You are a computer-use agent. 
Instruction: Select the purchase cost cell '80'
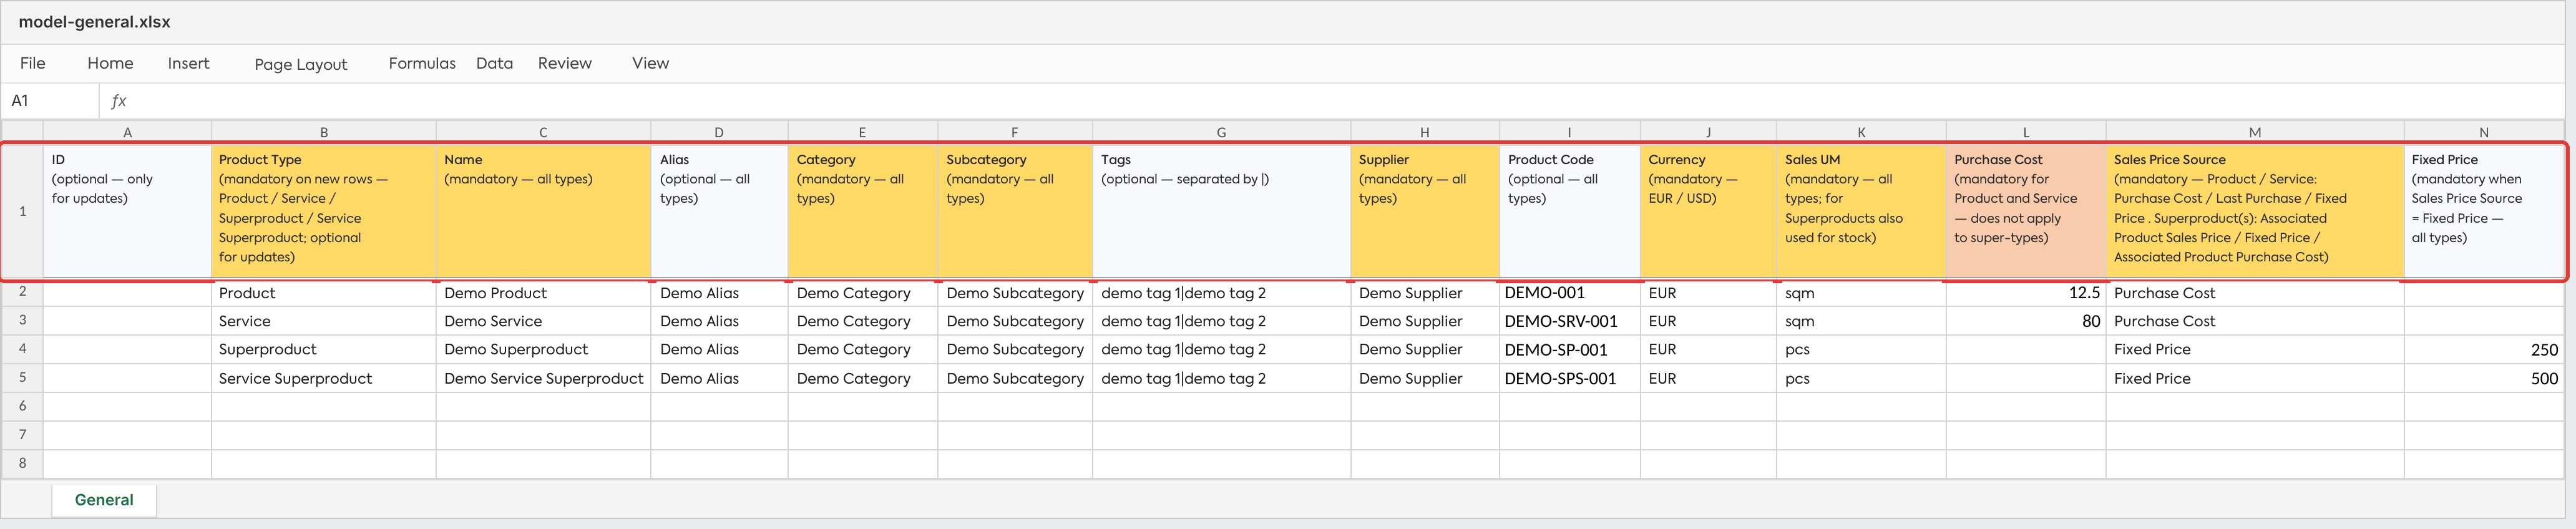pyautogui.click(x=2026, y=321)
